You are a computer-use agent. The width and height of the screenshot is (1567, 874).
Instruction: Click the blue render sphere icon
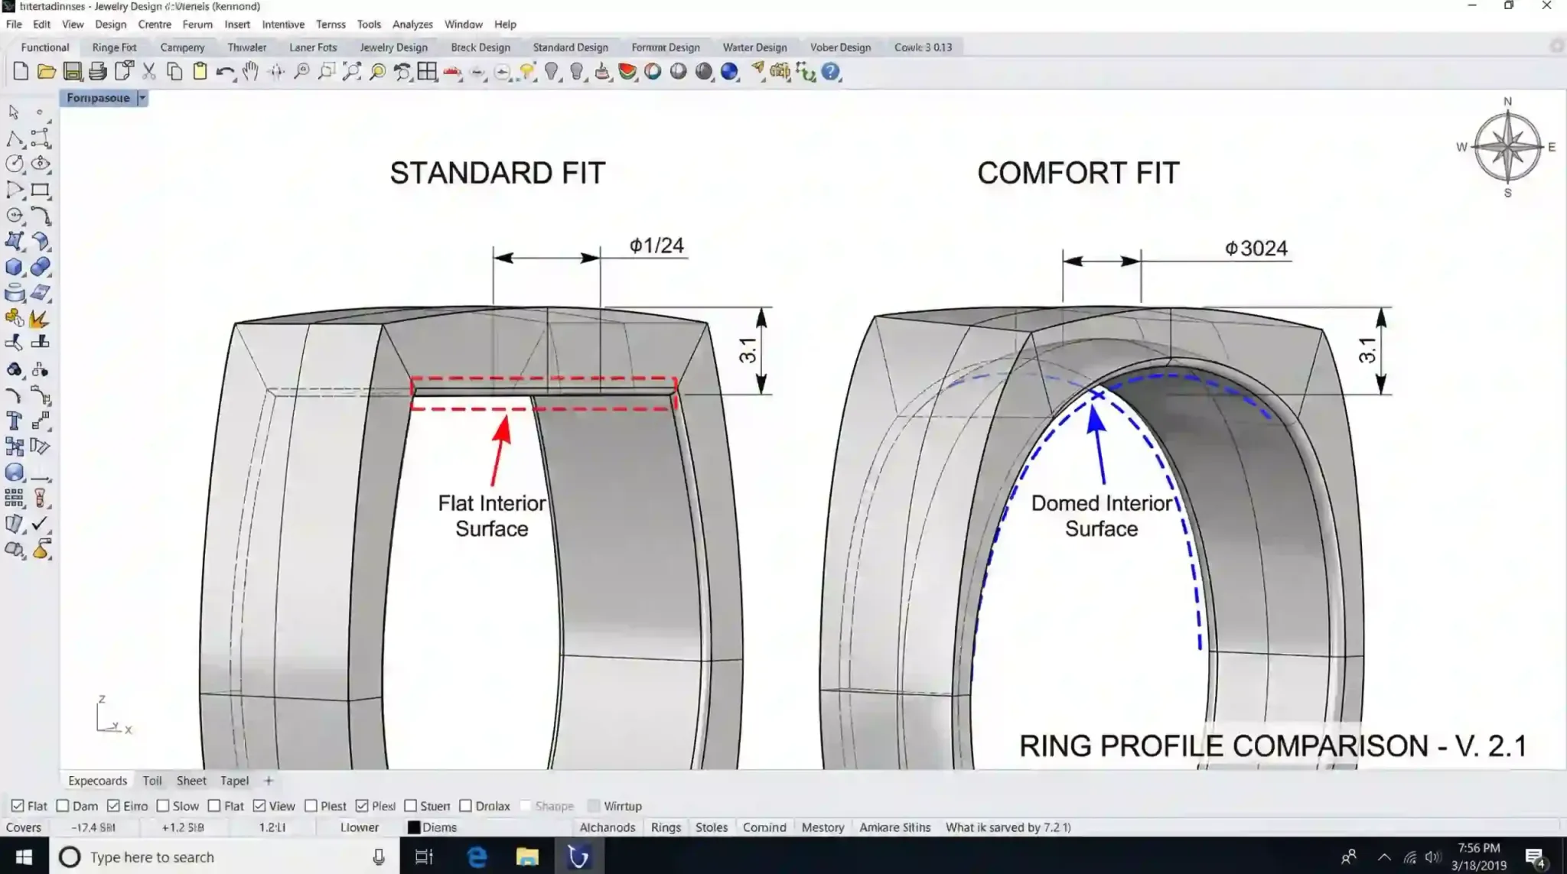729,72
